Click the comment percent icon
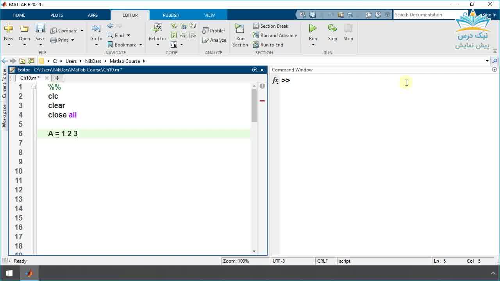Image resolution: width=500 pixels, height=281 pixels. 174,26
